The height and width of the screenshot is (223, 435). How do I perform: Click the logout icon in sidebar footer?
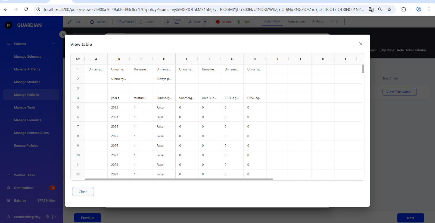click(x=54, y=217)
